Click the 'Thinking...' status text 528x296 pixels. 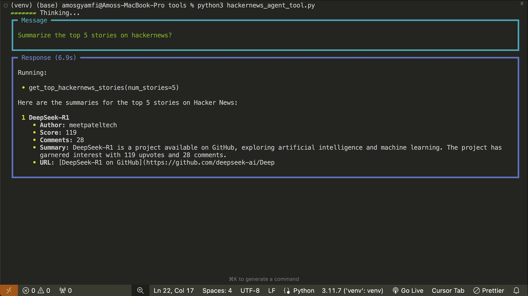(60, 13)
